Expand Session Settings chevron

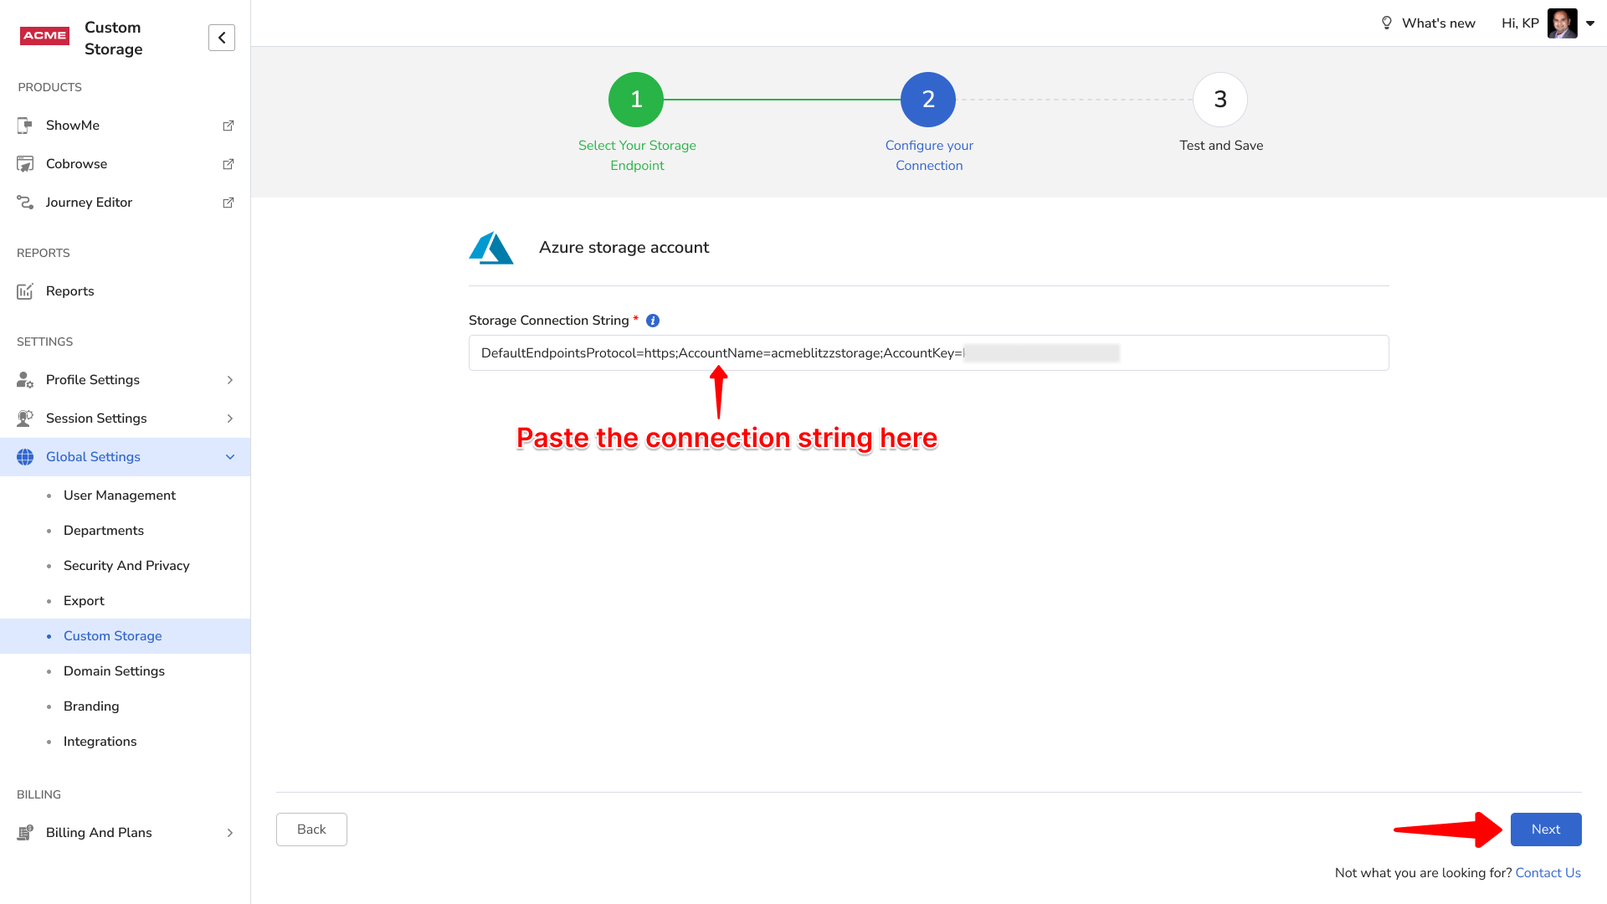tap(229, 419)
